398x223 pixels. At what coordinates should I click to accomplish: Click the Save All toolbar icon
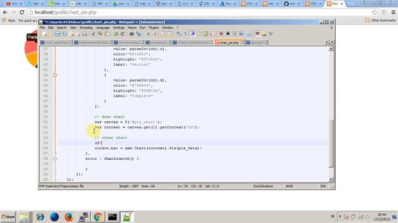(64, 33)
